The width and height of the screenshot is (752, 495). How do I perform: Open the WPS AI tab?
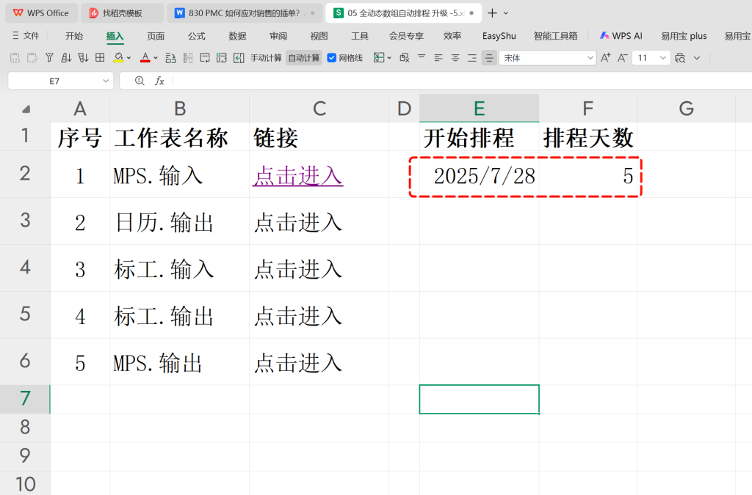click(x=621, y=36)
